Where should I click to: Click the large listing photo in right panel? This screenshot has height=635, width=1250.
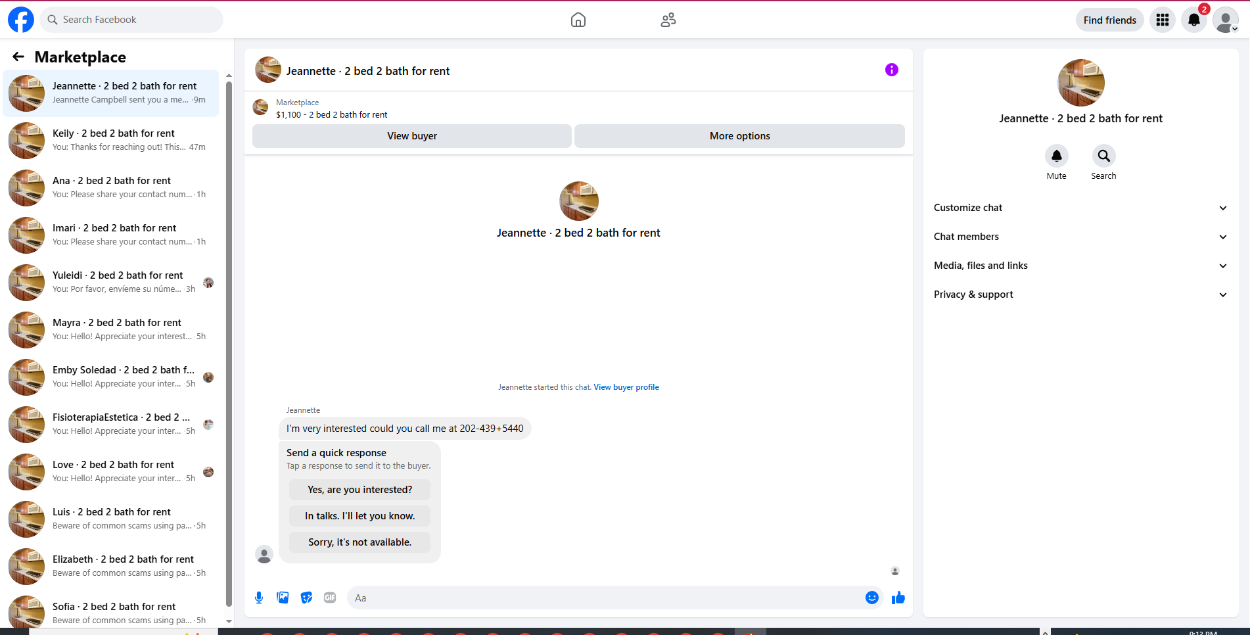pos(1081,83)
